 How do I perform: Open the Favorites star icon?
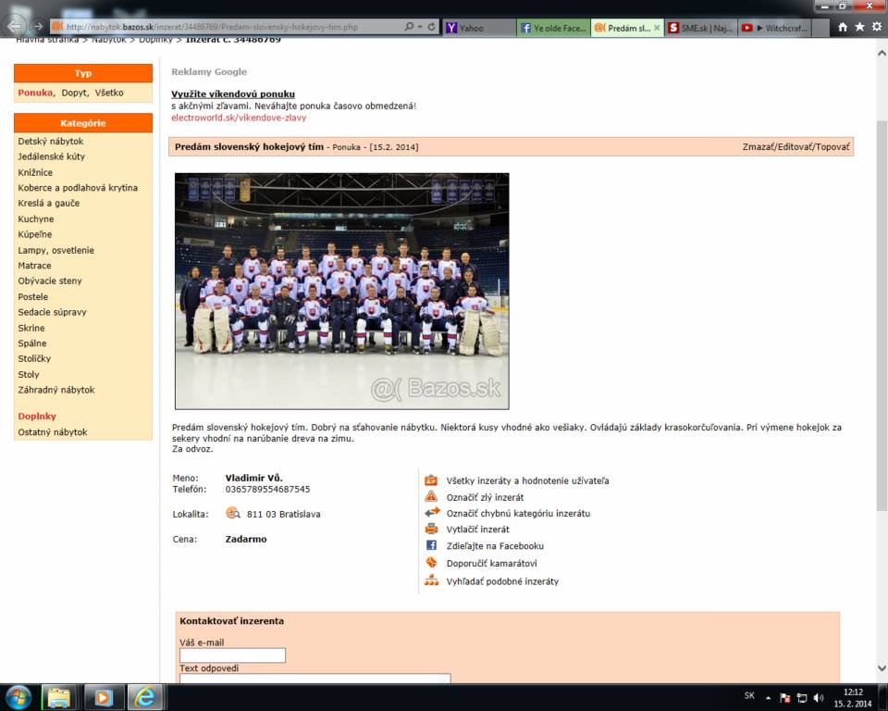(859, 28)
